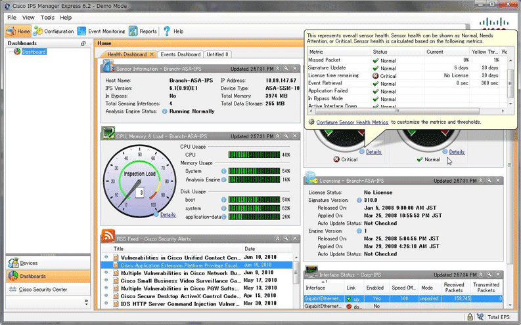Collapse the Interface Status panel
Viewport: 521px width, 325px height.
click(482, 273)
